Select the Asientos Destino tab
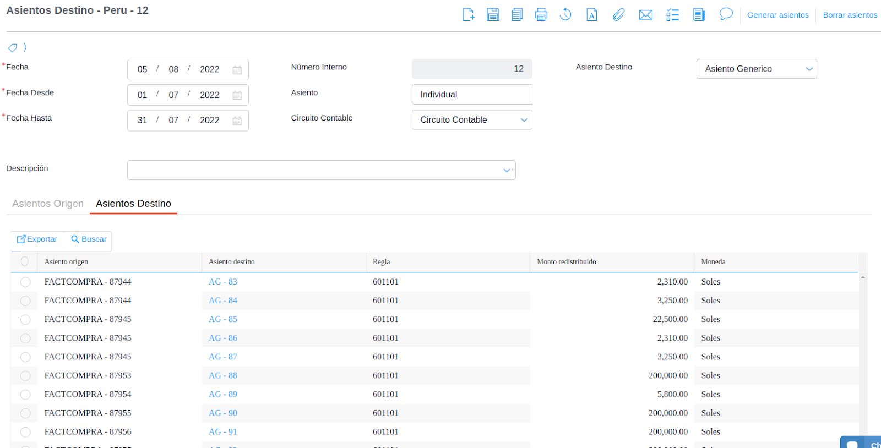This screenshot has width=881, height=448. coord(133,204)
